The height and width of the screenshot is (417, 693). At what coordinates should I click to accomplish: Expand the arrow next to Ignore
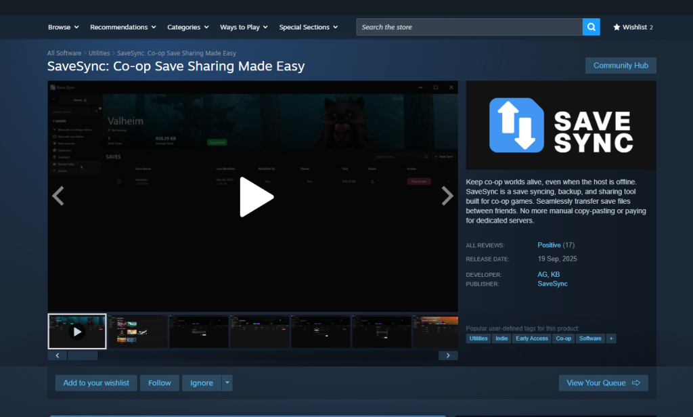click(227, 382)
